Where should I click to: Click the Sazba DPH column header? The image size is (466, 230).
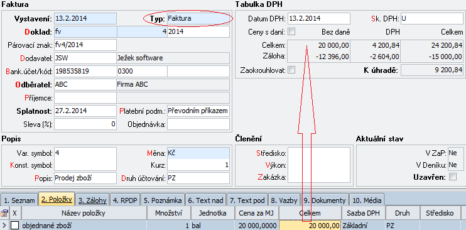363,213
